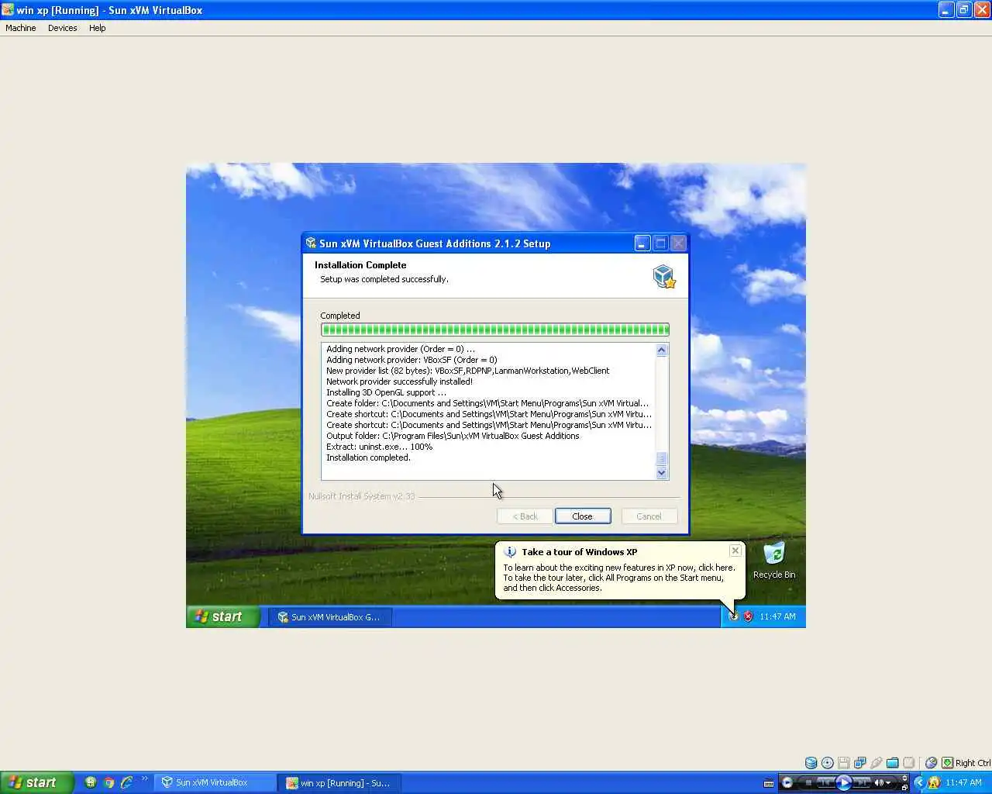The image size is (992, 794).
Task: Select the 'Network provider successfully installed!' log line
Action: click(399, 381)
